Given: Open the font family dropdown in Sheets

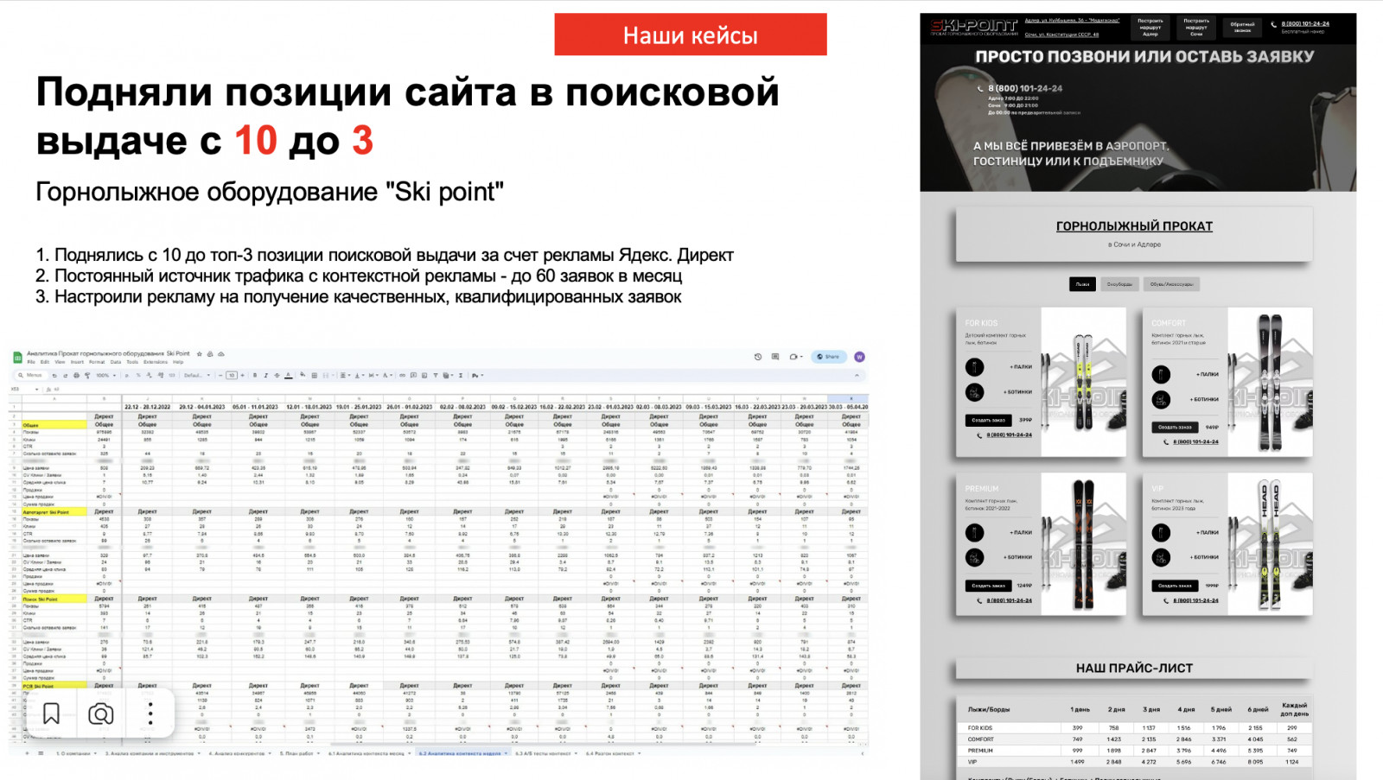Looking at the screenshot, I should 195,376.
